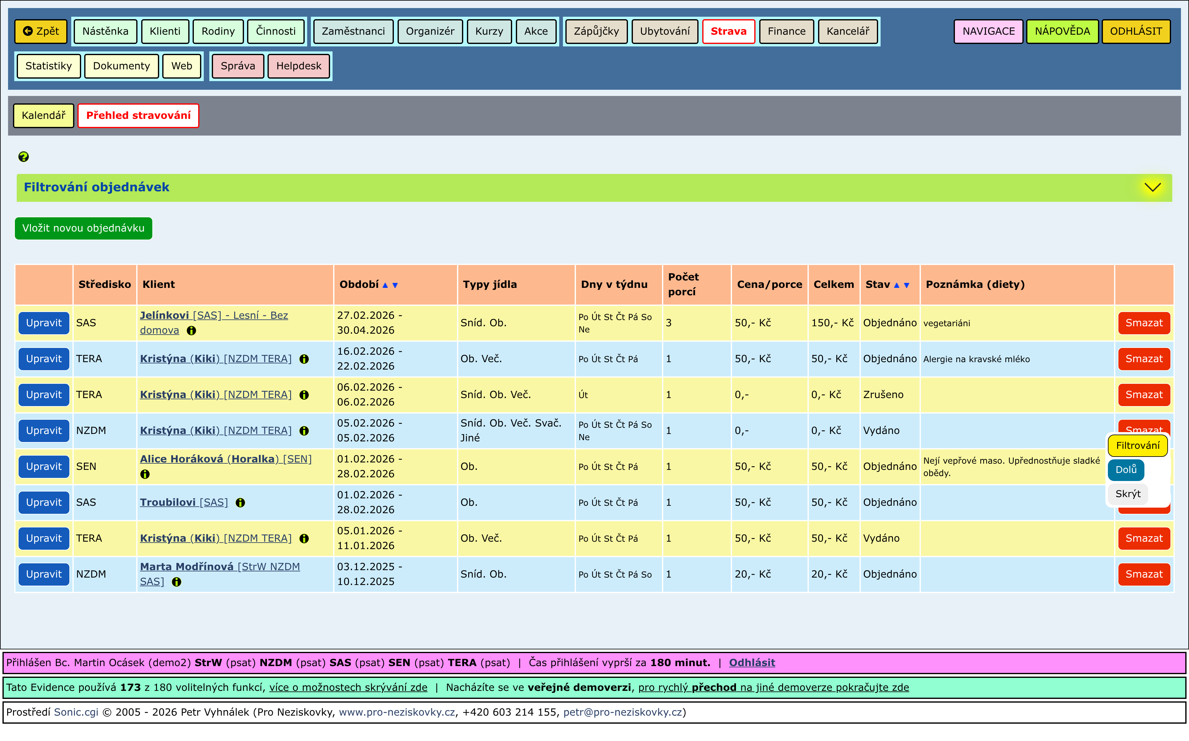Screen dimensions: 1189x741
Task: Hide floating panel with Skrýt button
Action: 1128,494
